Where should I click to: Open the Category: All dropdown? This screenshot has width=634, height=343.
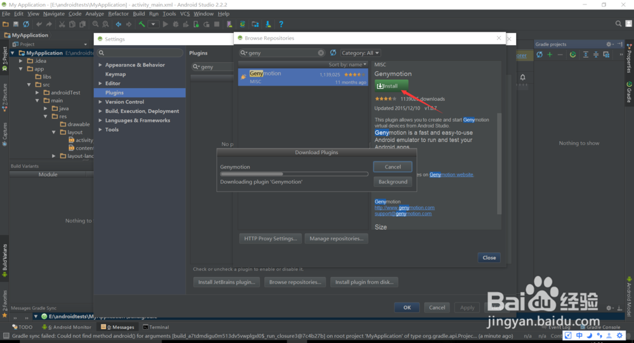tap(360, 53)
